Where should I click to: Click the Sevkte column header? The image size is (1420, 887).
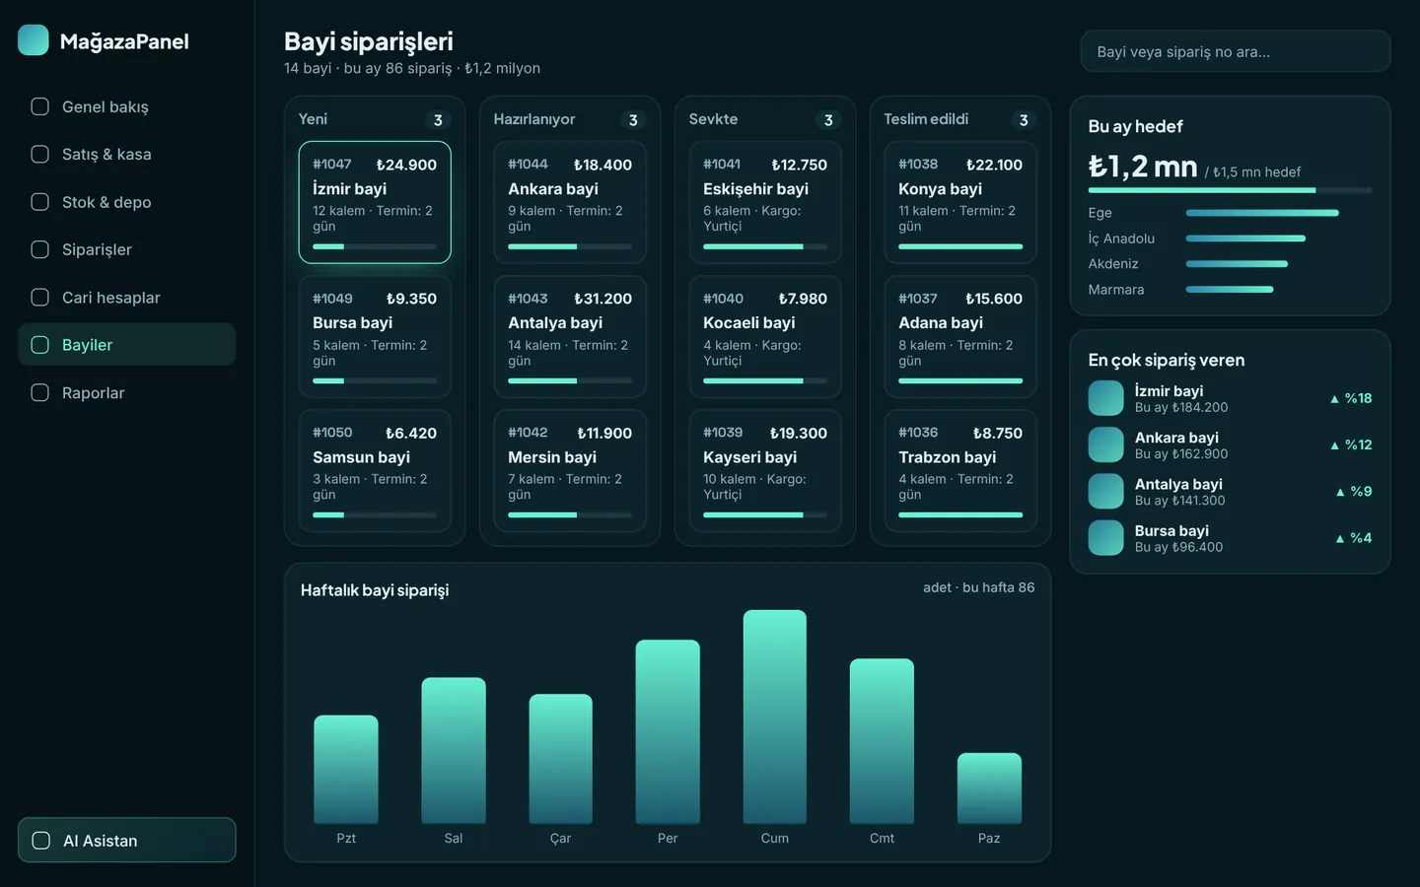pyautogui.click(x=713, y=119)
